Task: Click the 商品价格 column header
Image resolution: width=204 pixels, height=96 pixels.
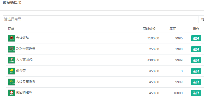Action: pos(149,29)
